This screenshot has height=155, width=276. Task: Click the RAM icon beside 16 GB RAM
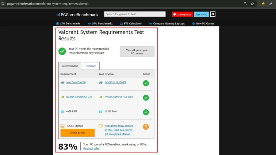[101, 112]
